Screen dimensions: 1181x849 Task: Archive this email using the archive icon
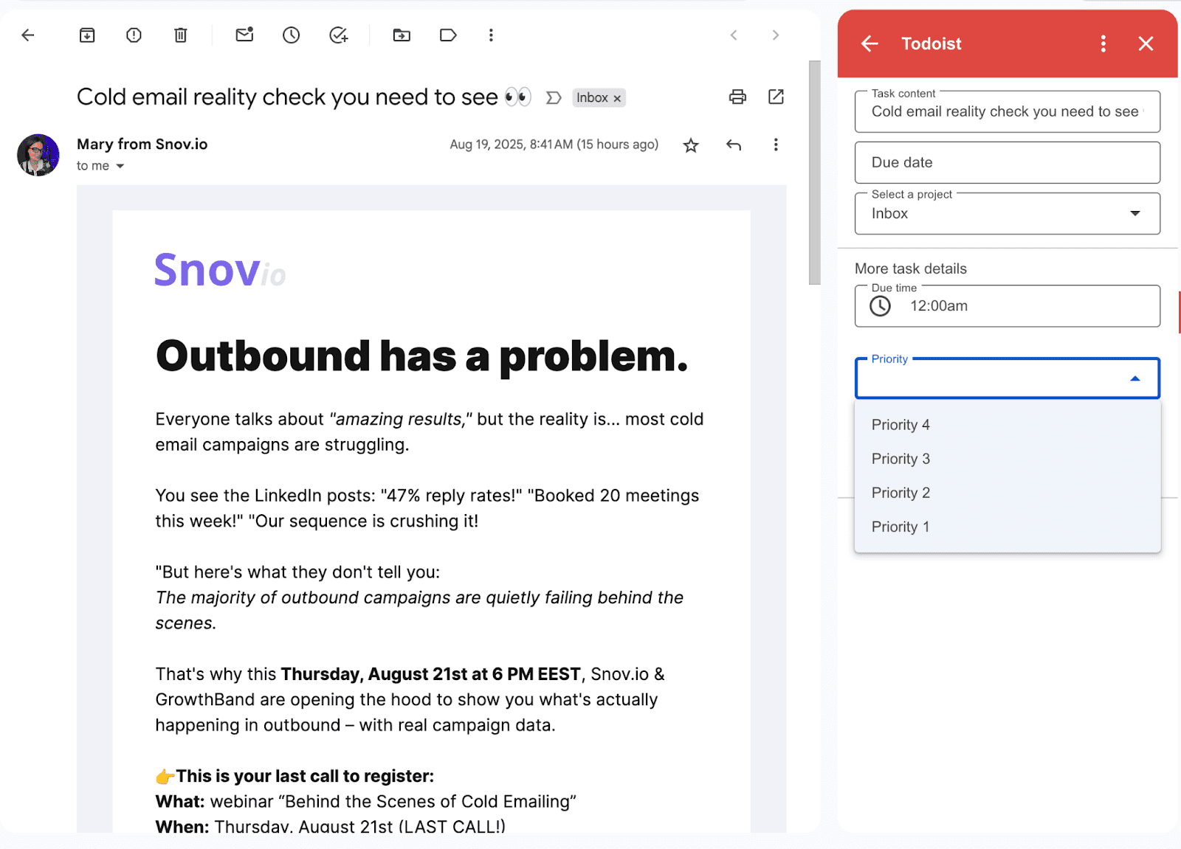tap(87, 35)
